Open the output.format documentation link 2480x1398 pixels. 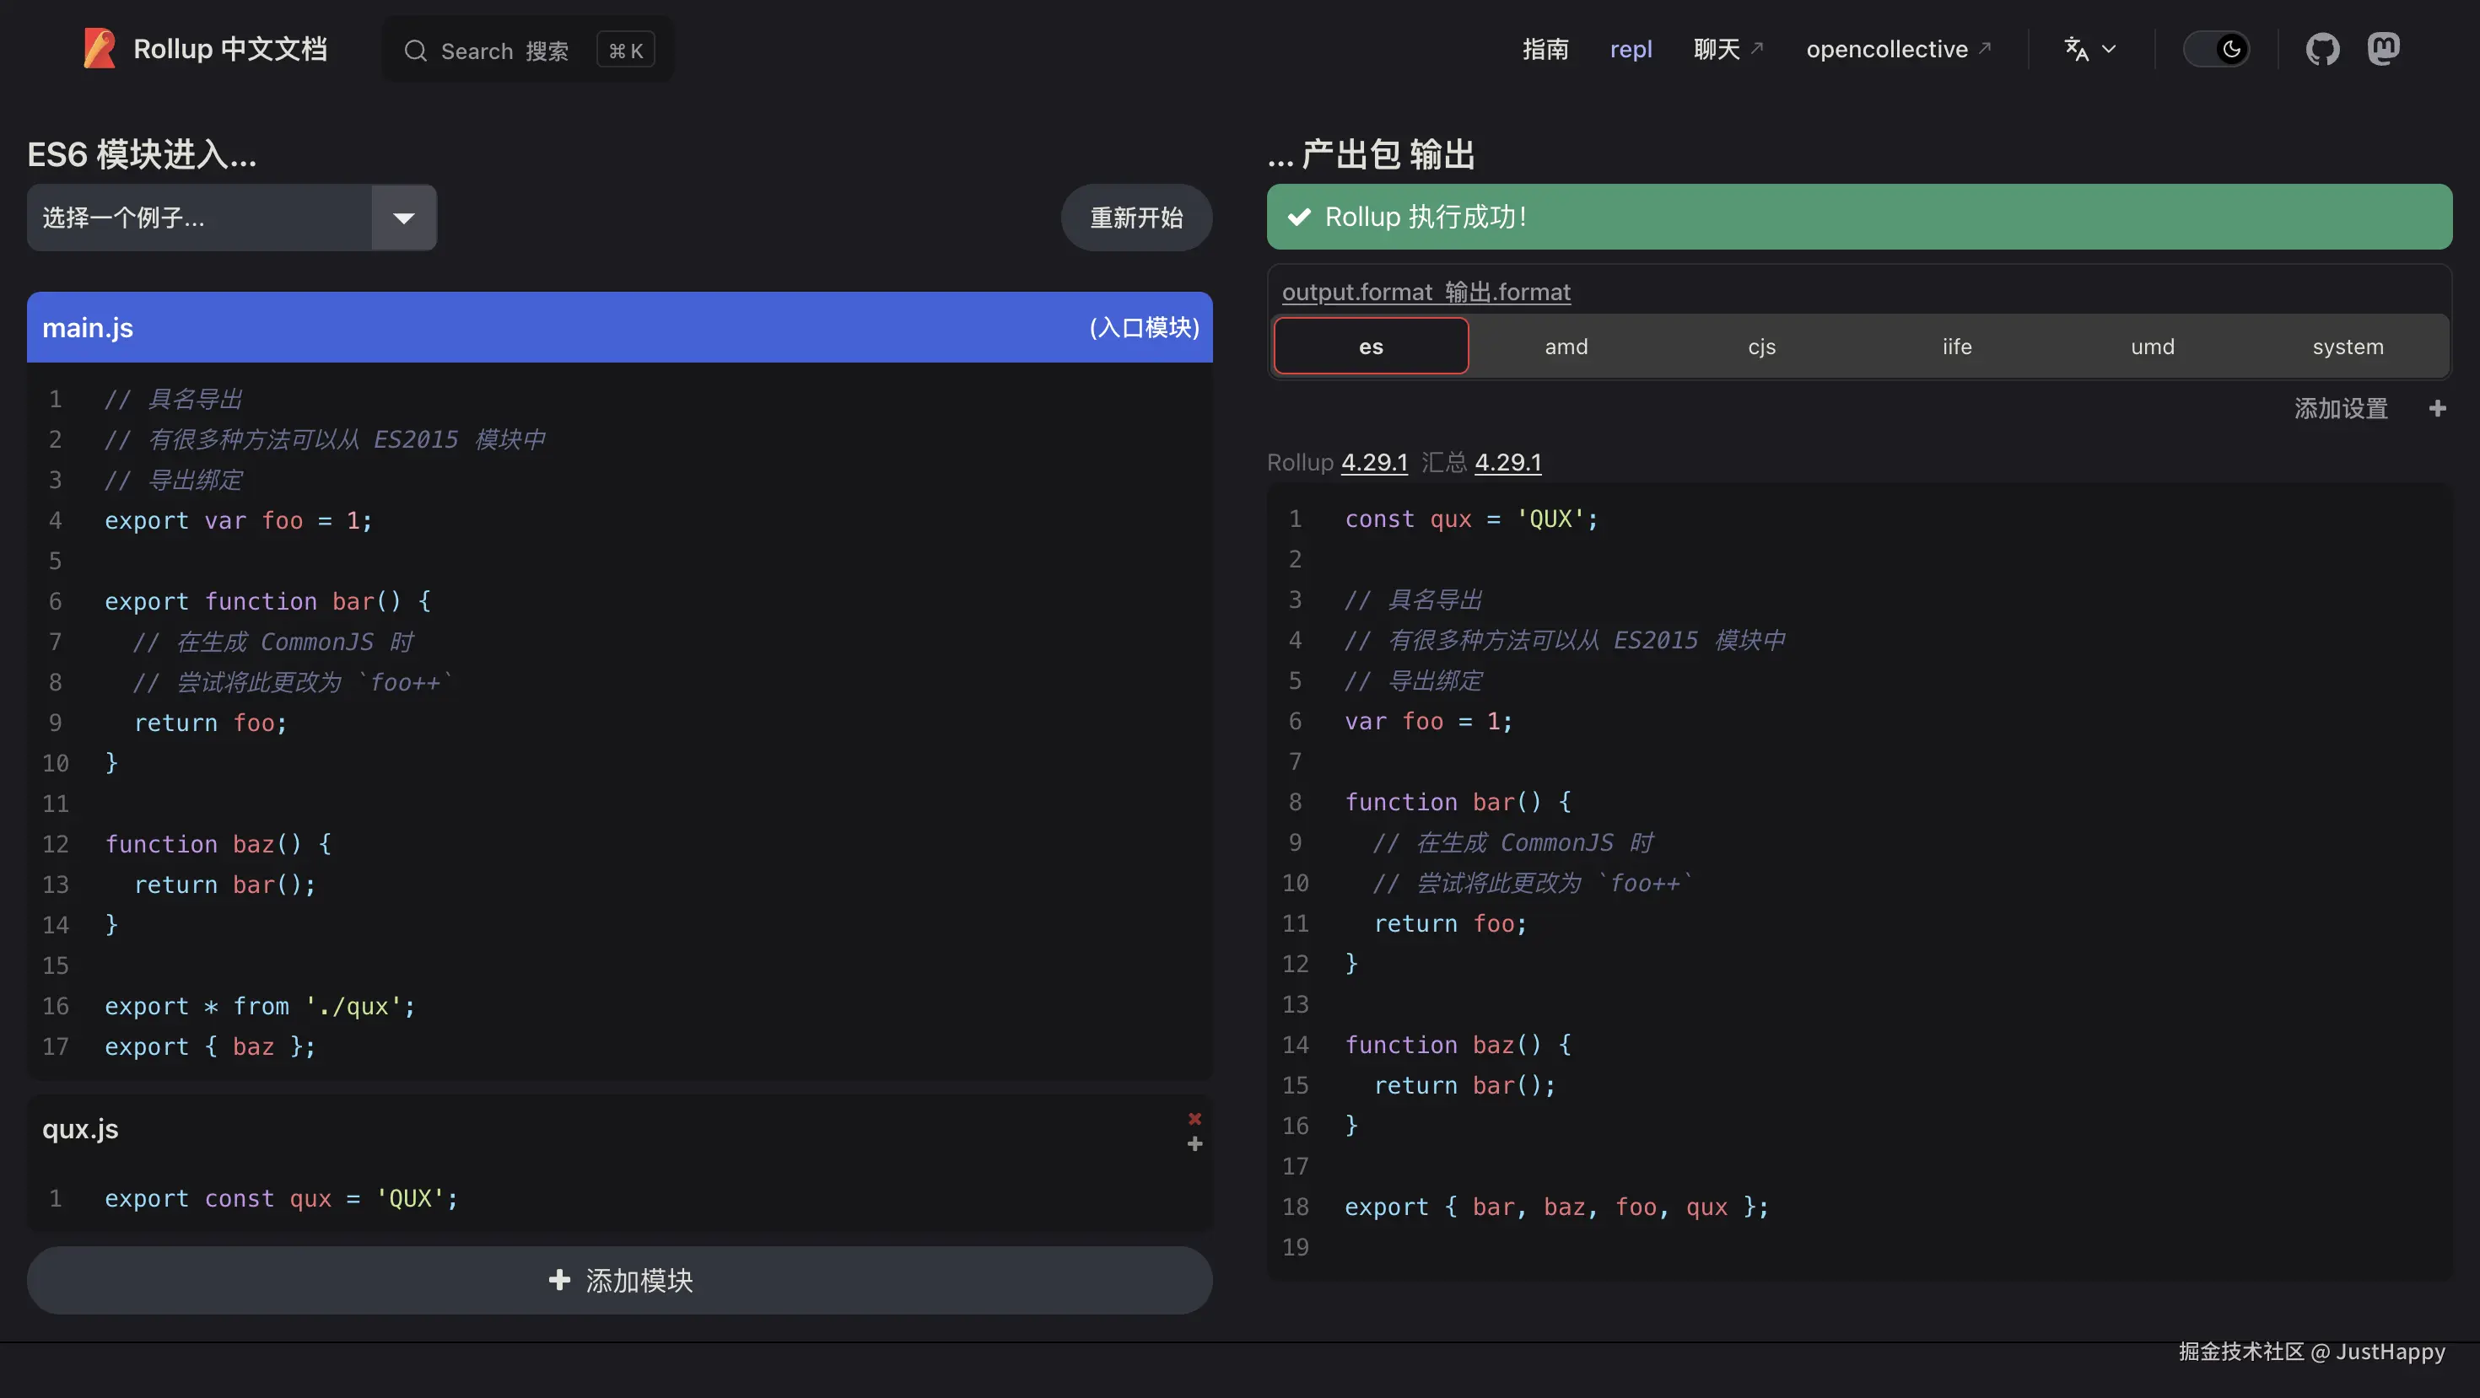1425,292
